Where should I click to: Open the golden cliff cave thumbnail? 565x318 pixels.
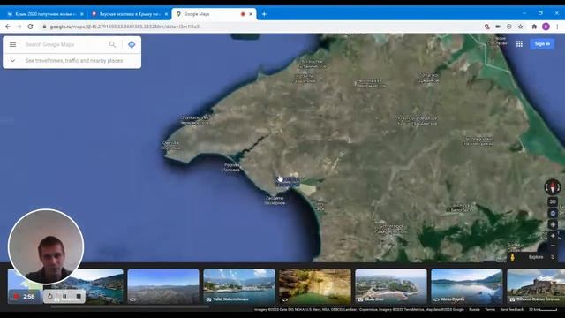pos(315,286)
